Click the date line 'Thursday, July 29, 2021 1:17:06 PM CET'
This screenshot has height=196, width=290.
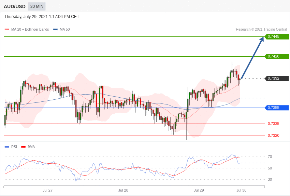42,17
